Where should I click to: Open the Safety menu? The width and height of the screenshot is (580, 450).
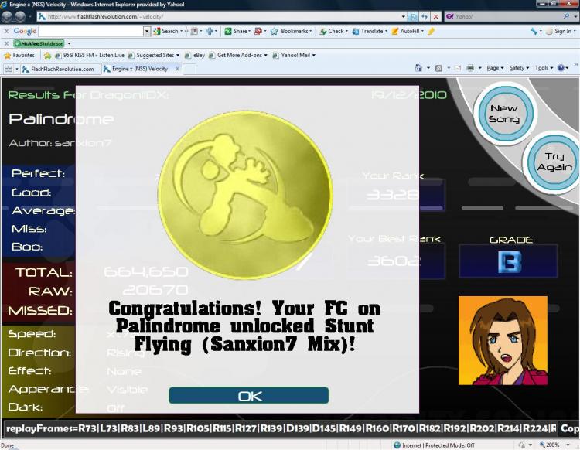[519, 68]
